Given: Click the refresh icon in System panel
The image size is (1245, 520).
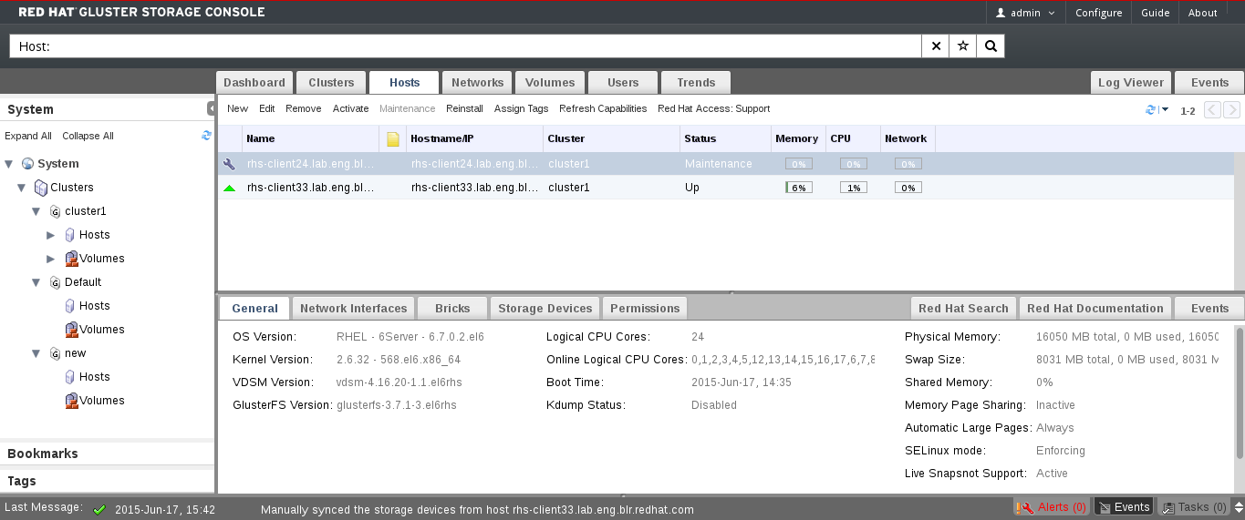Looking at the screenshot, I should (x=206, y=136).
